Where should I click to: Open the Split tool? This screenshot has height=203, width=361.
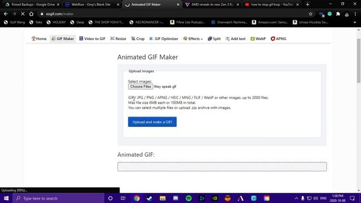[x=214, y=39]
